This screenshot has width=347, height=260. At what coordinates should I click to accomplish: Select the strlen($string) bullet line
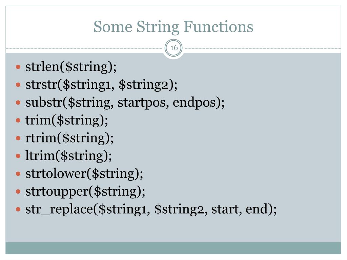(x=71, y=67)
